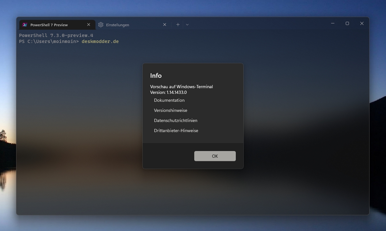Expand the new tab profile dropdown
This screenshot has width=386, height=231.
click(x=187, y=25)
